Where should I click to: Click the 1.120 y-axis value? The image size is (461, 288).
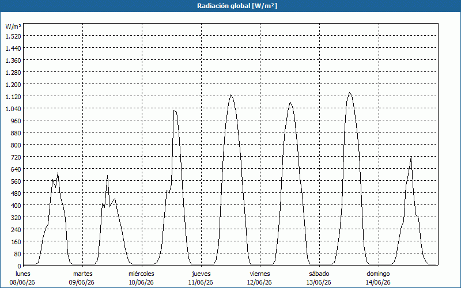13,97
